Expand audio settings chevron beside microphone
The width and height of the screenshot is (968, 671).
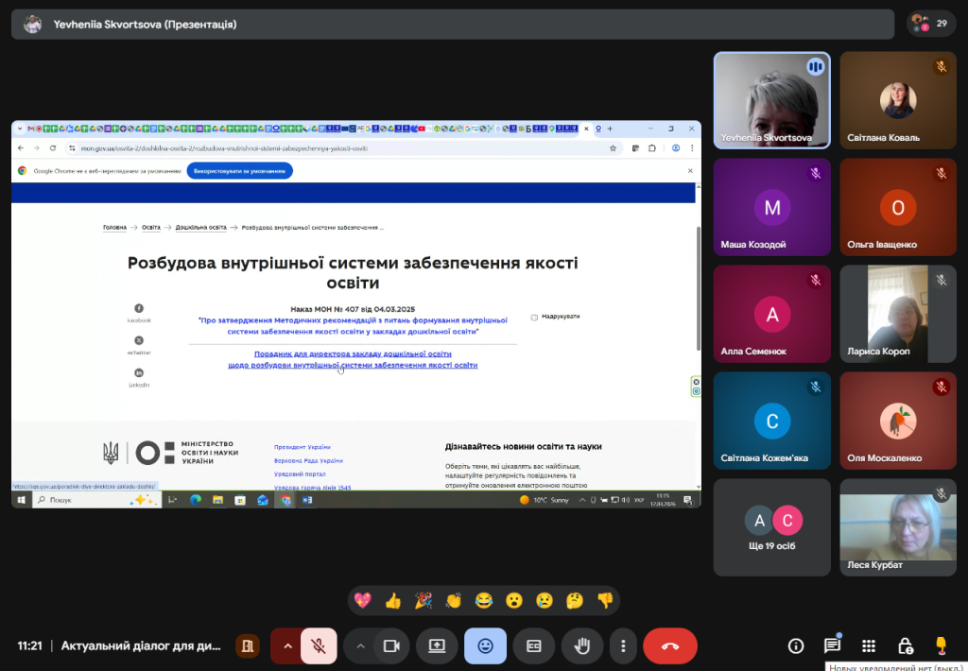(286, 646)
